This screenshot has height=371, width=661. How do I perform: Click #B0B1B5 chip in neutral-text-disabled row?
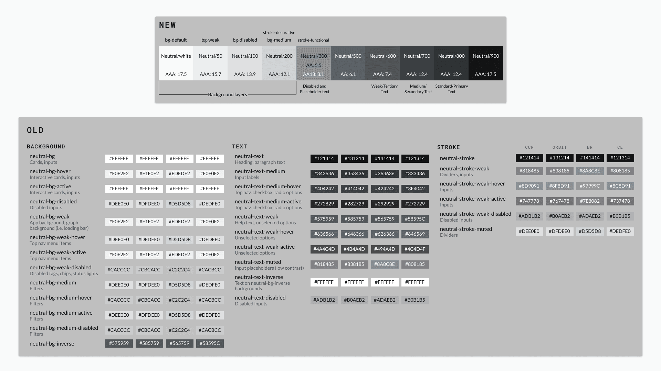pyautogui.click(x=415, y=300)
